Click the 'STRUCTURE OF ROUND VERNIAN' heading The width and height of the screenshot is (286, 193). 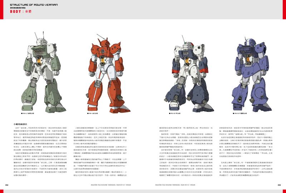(34, 5)
